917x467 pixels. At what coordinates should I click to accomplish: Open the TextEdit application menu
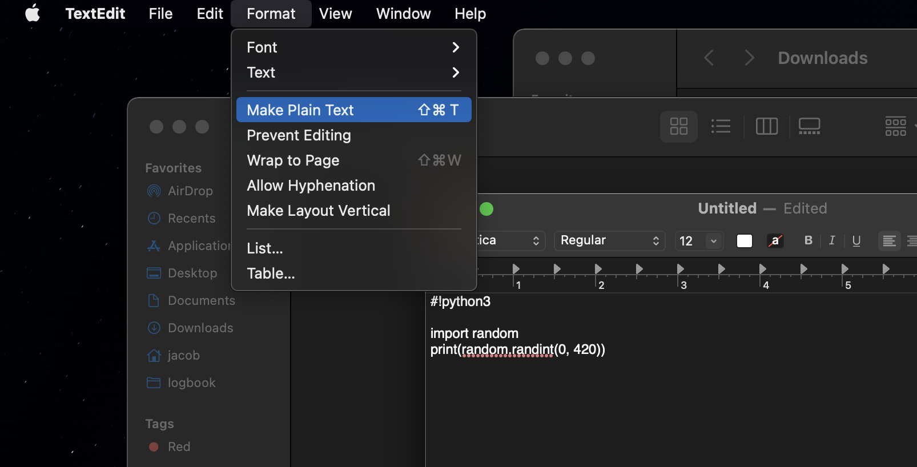[95, 14]
